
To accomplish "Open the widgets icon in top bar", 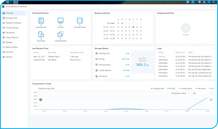I will pos(209,2).
